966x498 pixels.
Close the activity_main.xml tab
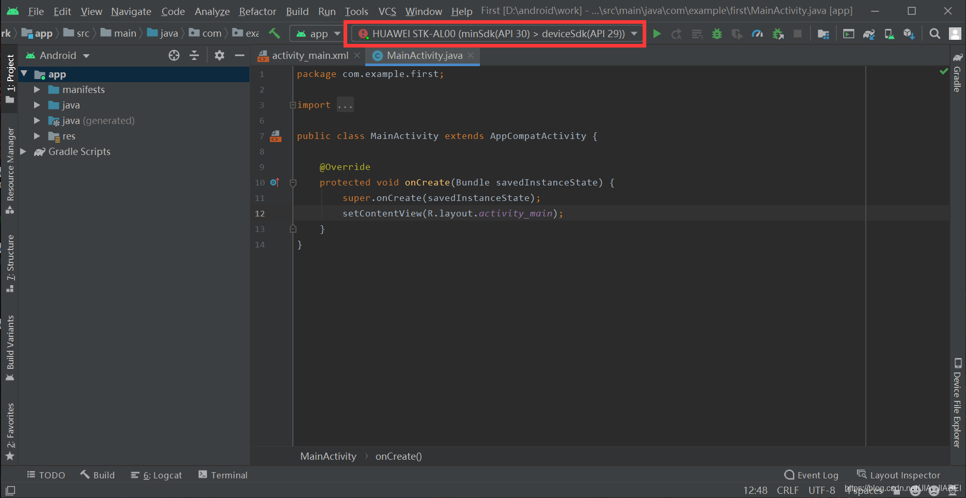(357, 55)
